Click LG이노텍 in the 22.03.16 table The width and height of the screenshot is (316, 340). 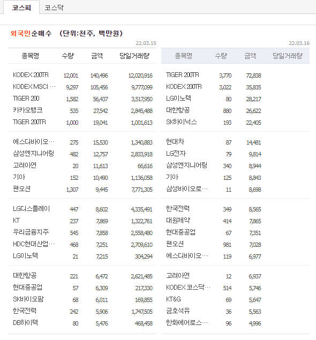(x=178, y=99)
